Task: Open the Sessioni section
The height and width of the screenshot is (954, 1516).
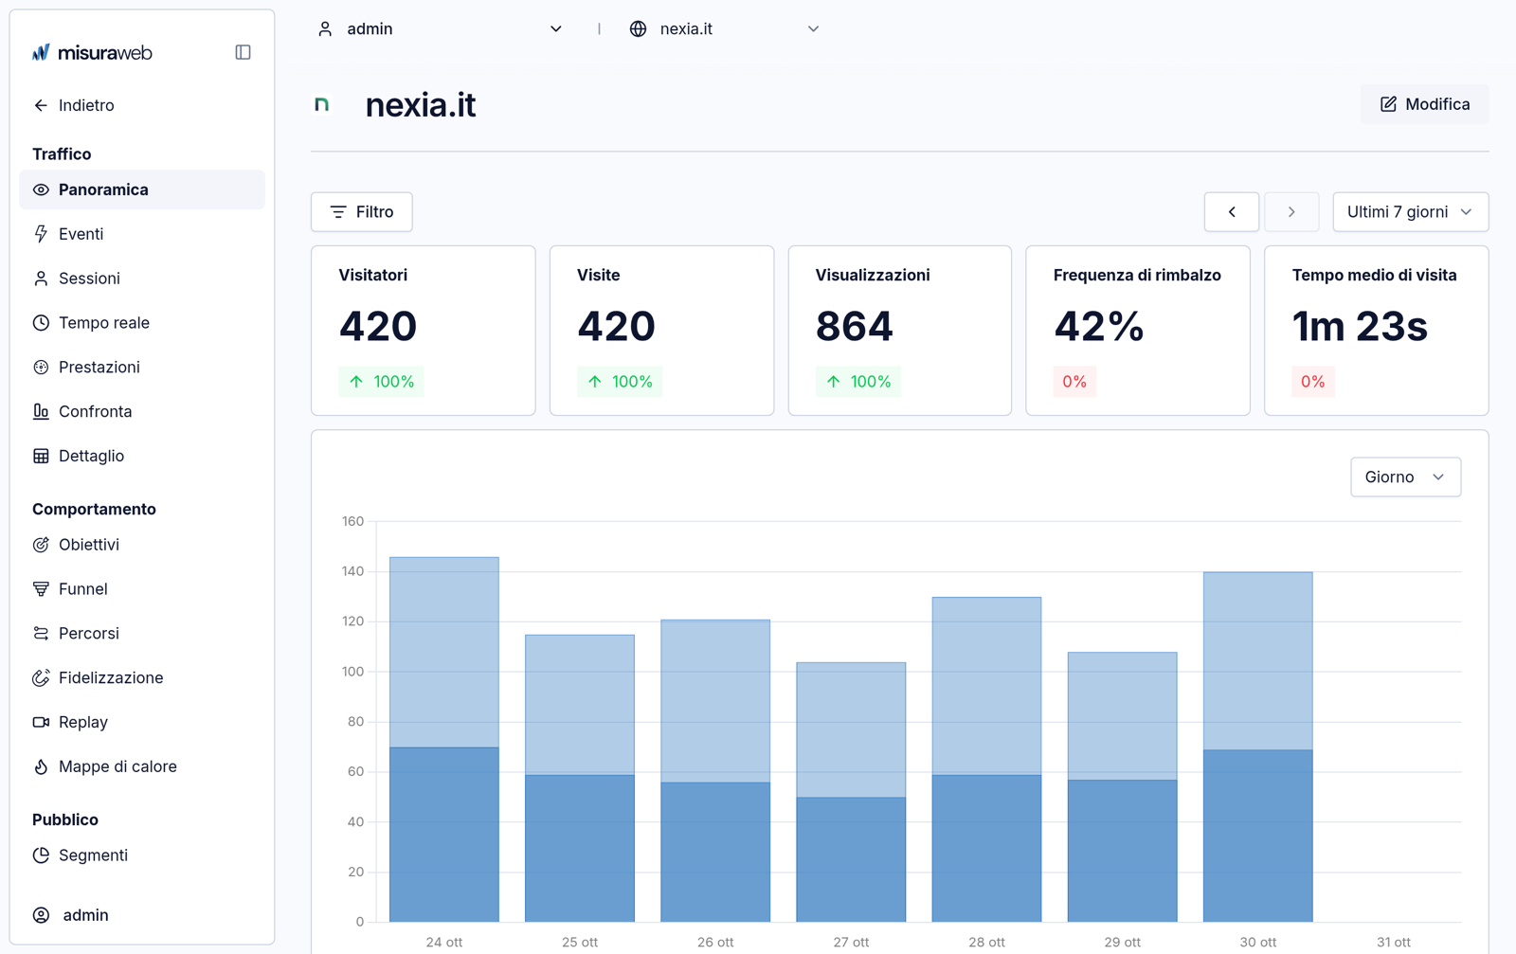Action: 142,279
